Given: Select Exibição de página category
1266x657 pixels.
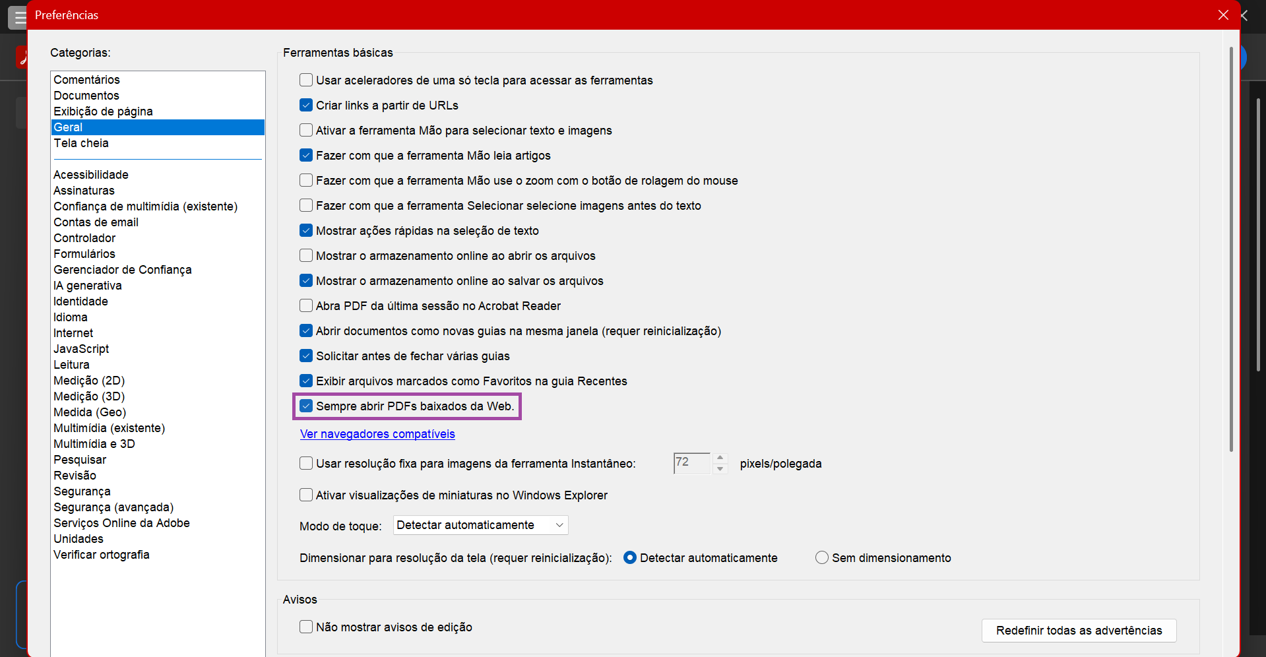Looking at the screenshot, I should [x=158, y=111].
